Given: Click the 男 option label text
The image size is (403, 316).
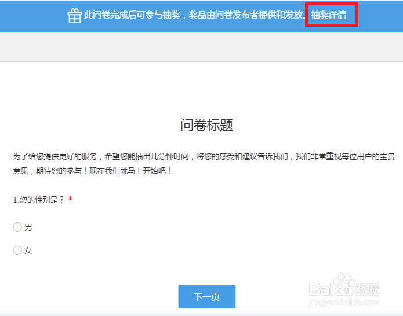Looking at the screenshot, I should coord(28,227).
